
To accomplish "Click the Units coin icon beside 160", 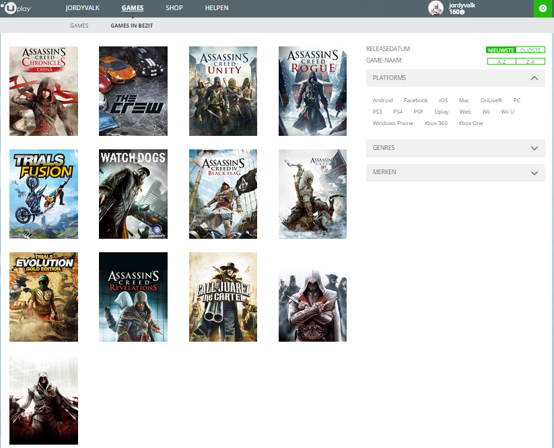I will pos(462,12).
